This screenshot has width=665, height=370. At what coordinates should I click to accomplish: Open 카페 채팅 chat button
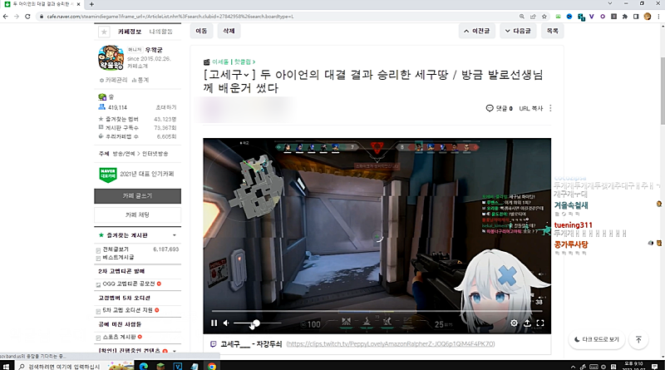[137, 215]
